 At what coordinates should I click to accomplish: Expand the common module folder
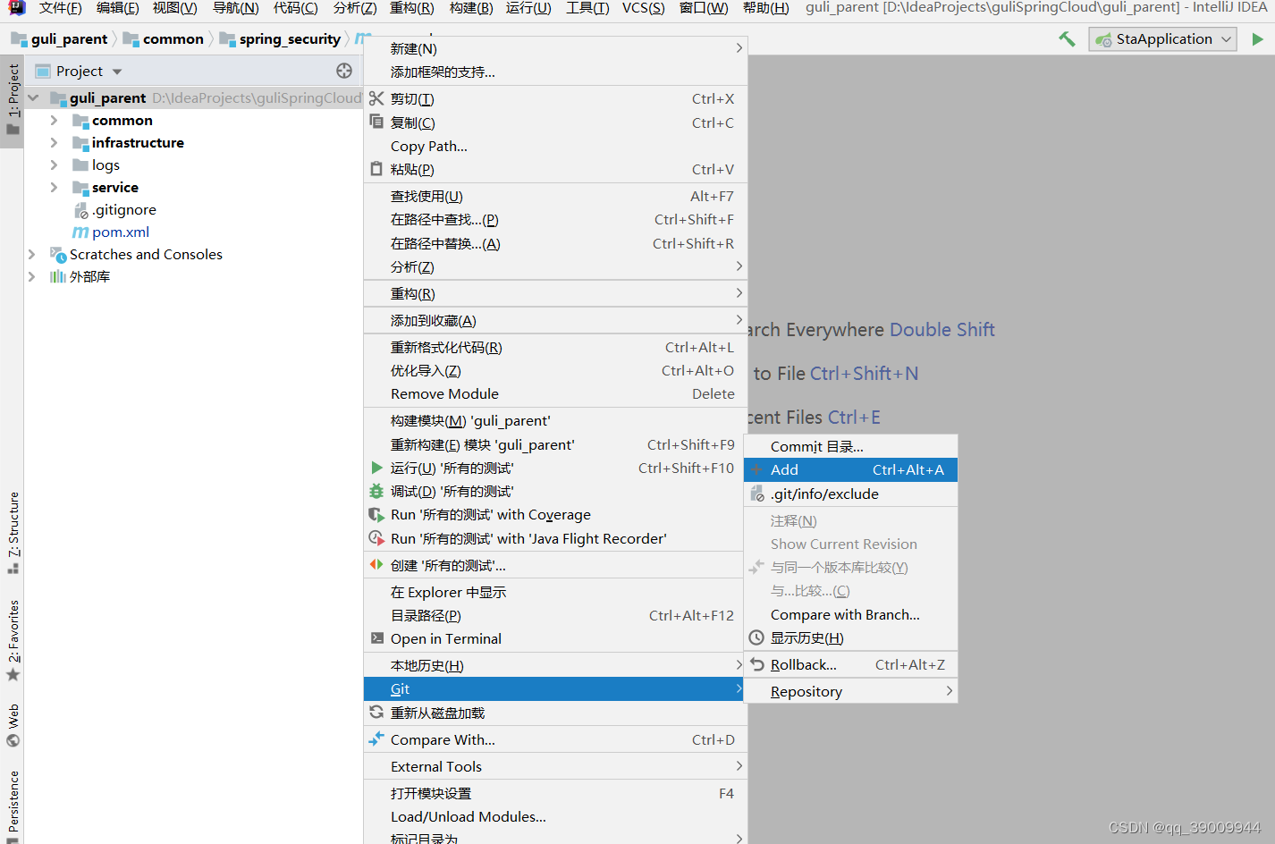[55, 120]
